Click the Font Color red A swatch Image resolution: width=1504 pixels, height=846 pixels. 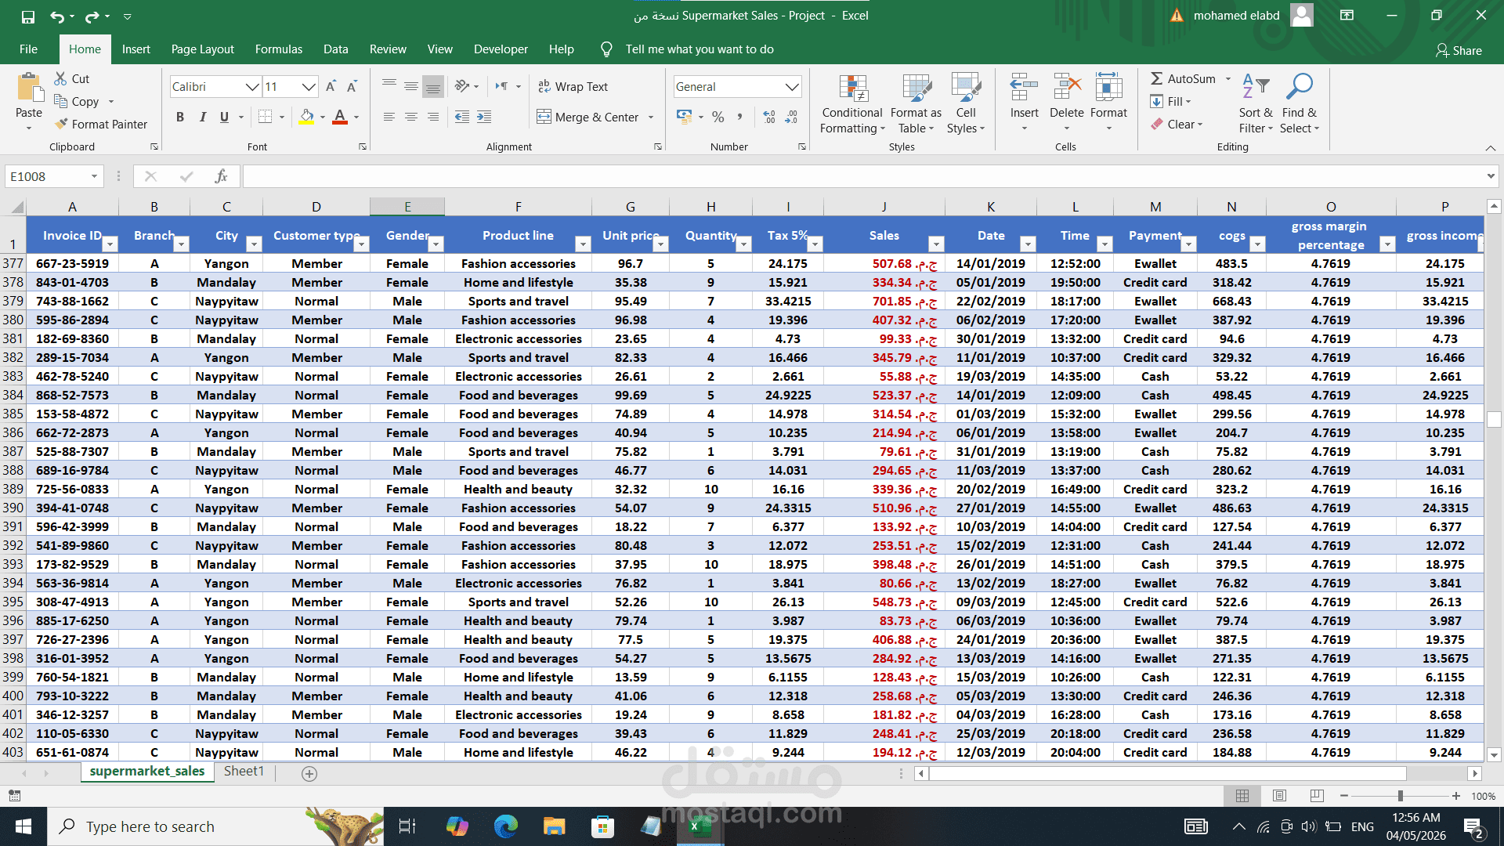[339, 117]
